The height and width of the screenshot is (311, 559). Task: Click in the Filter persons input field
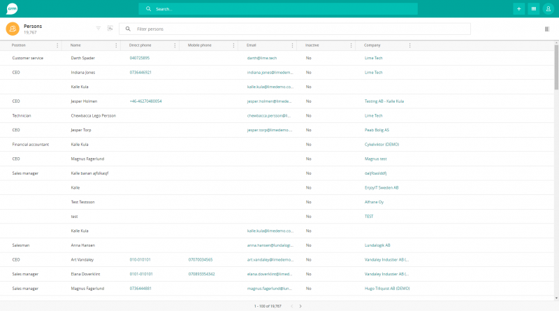click(x=300, y=29)
